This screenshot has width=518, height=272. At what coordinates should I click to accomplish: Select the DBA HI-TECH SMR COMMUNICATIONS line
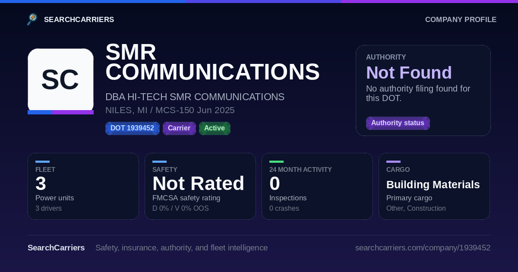pyautogui.click(x=195, y=97)
